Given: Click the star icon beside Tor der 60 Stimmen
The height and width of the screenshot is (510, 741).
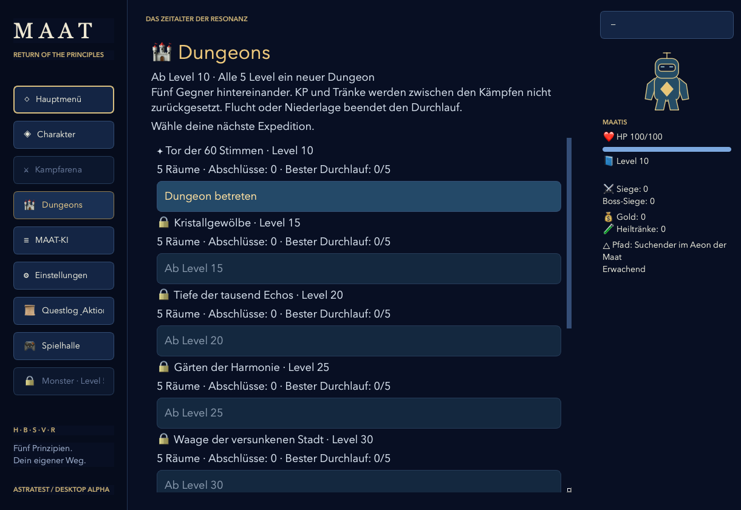Looking at the screenshot, I should 160,151.
